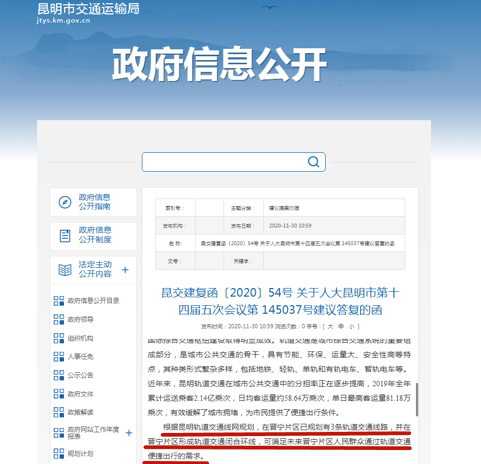Image resolution: width=481 pixels, height=464 pixels.
Task: Click the compass icon for 政府信息公开指南
Action: point(64,202)
